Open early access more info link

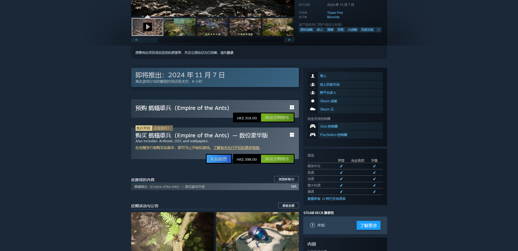pyautogui.click(x=236, y=148)
